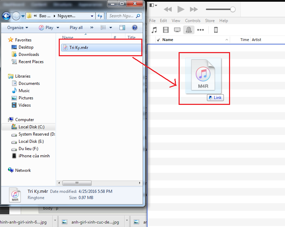The height and width of the screenshot is (227, 285).
Task: Open the Controls menu in iTunes
Action: pyautogui.click(x=192, y=21)
